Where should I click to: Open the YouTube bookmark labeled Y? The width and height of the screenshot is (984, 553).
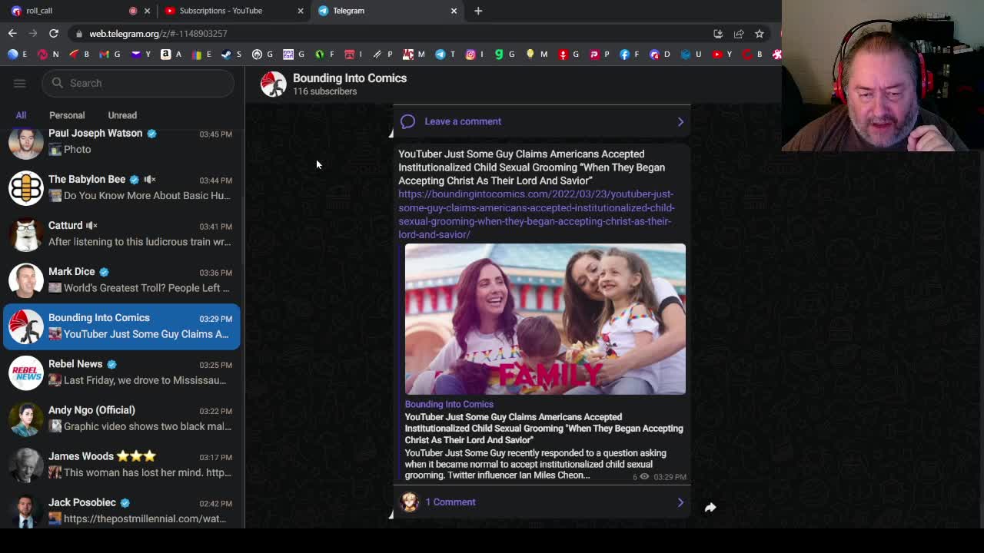pos(722,54)
